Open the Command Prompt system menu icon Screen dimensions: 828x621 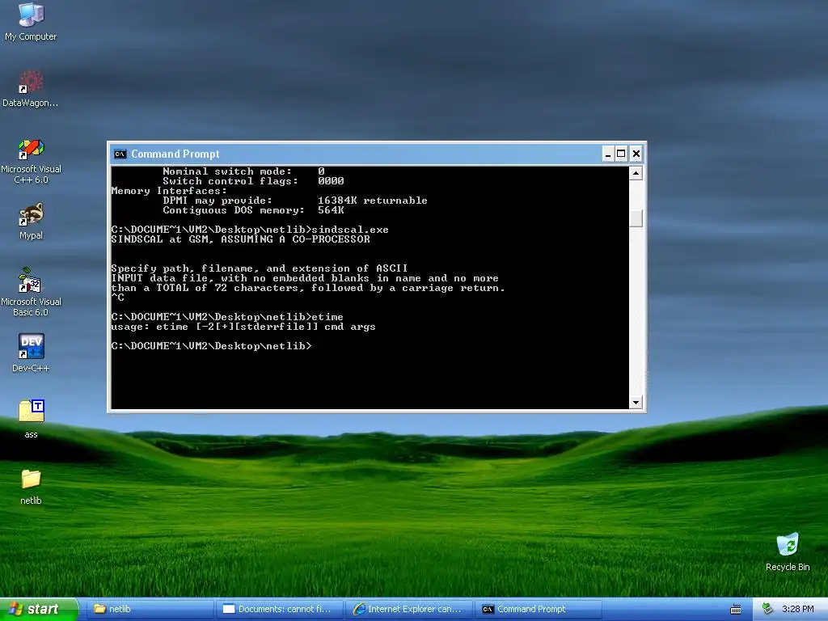coord(120,154)
